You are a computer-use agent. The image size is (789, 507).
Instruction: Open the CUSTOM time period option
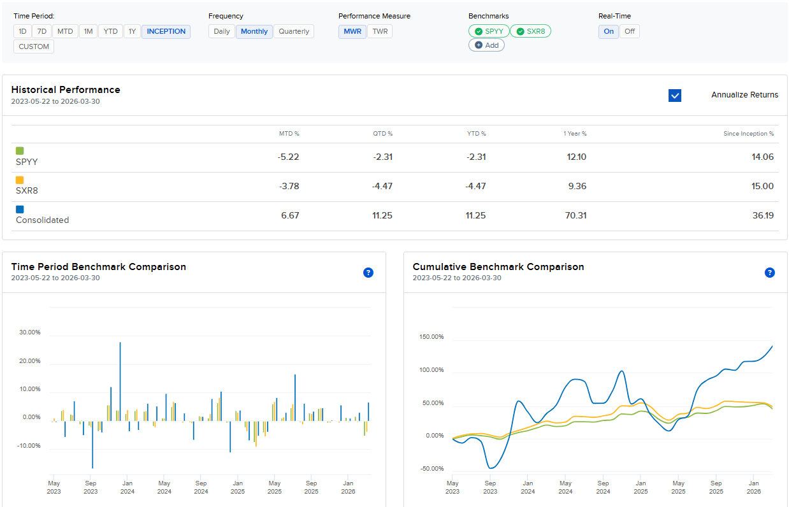[34, 46]
